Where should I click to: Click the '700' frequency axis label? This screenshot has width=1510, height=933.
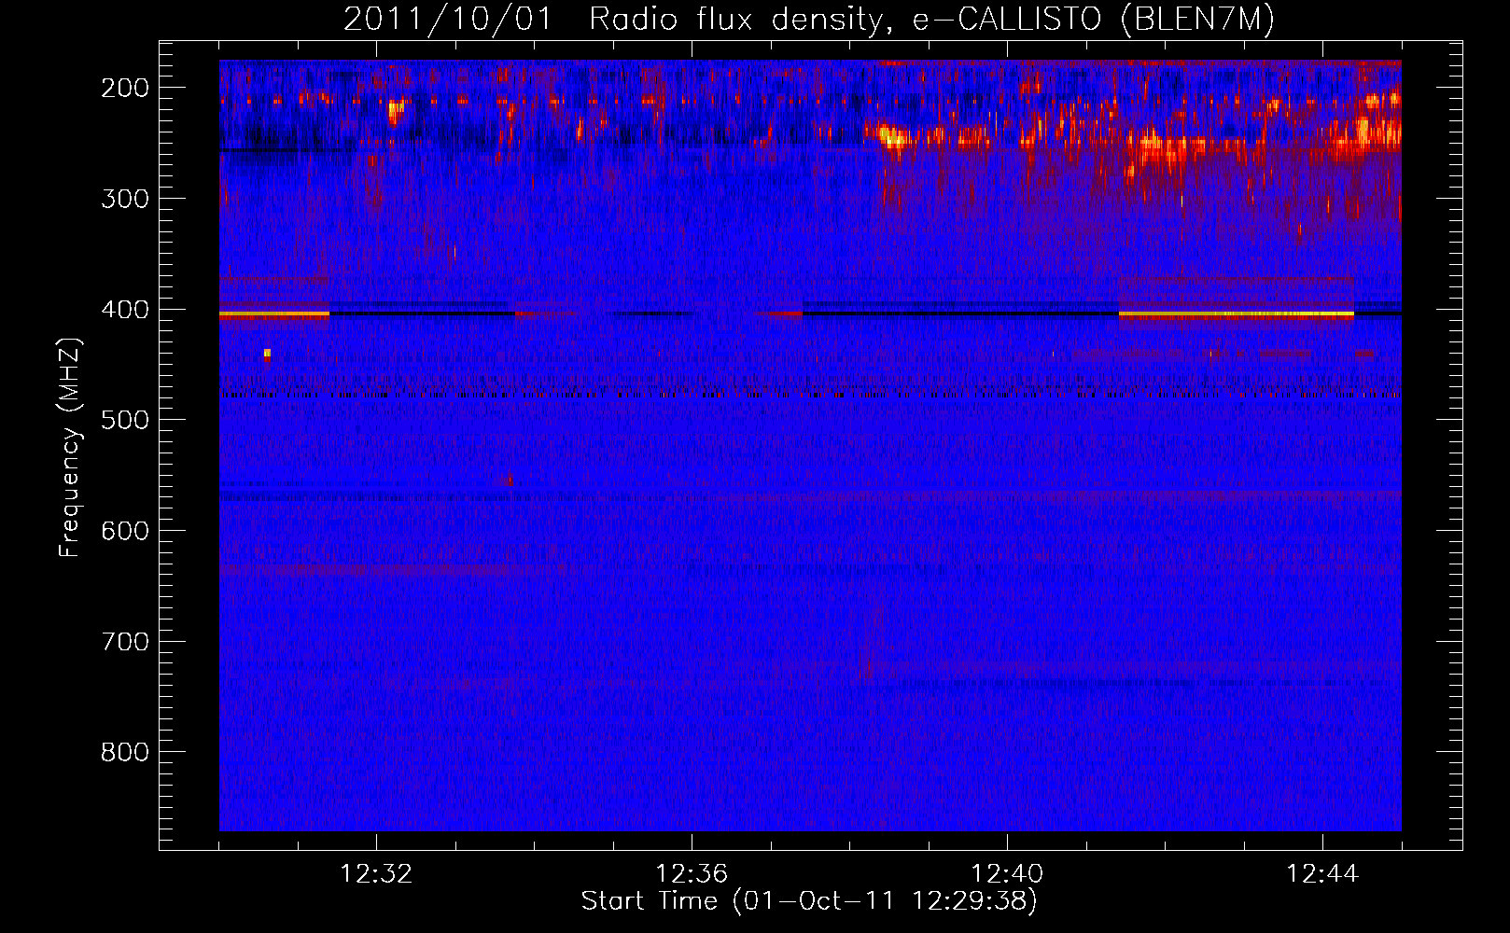[x=125, y=642]
